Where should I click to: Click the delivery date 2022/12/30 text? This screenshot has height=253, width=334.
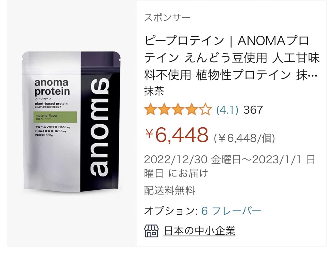click(x=176, y=160)
